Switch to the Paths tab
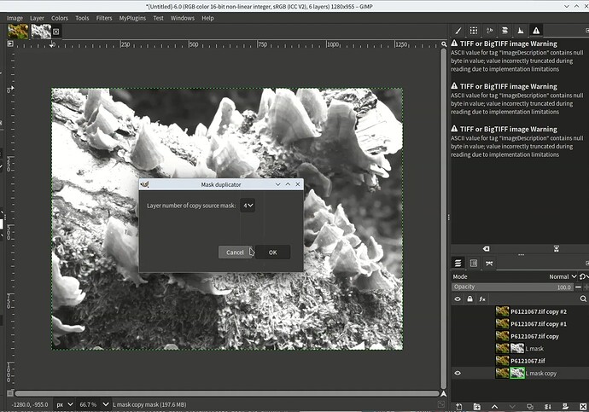The image size is (589, 412). pyautogui.click(x=489, y=263)
